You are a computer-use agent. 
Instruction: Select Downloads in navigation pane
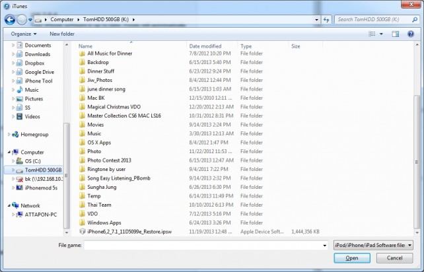tap(38, 54)
